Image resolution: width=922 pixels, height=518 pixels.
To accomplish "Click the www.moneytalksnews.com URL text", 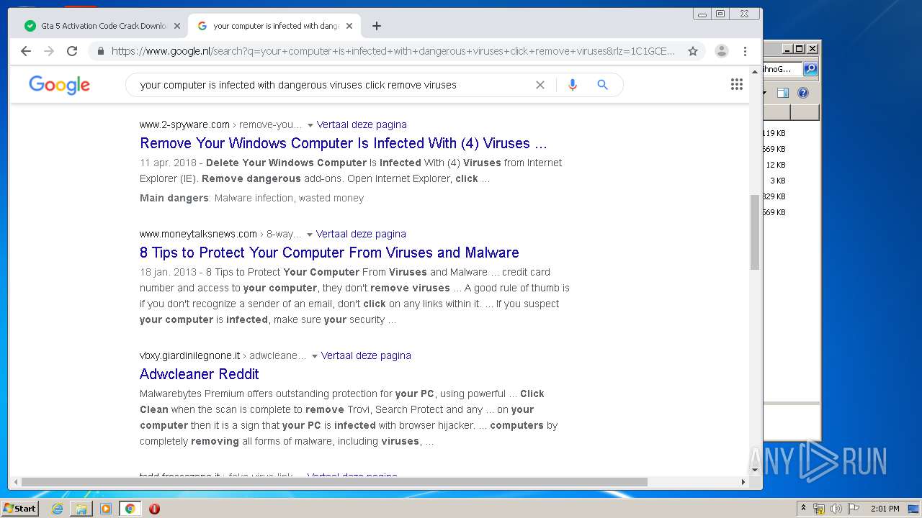I will (198, 234).
